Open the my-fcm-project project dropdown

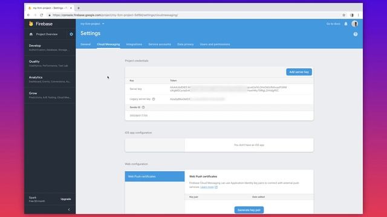pos(93,24)
